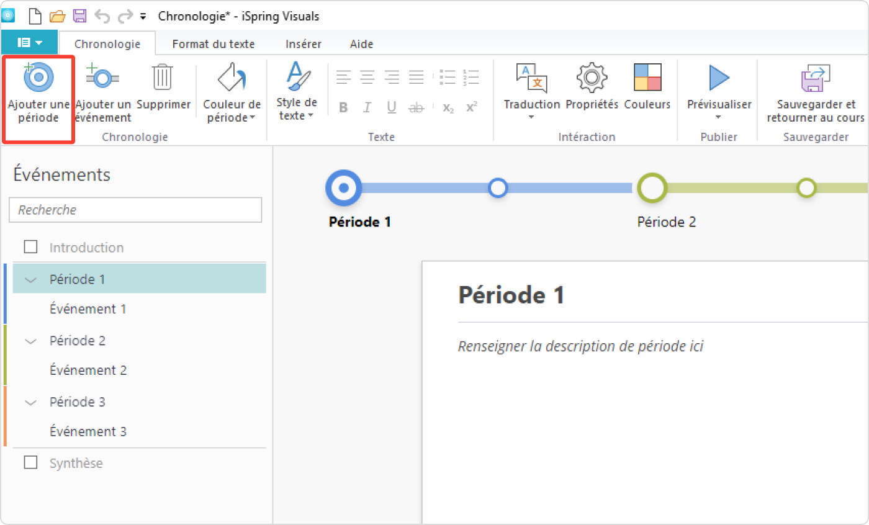
Task: Click the new document icon in title bar
Action: 35,16
